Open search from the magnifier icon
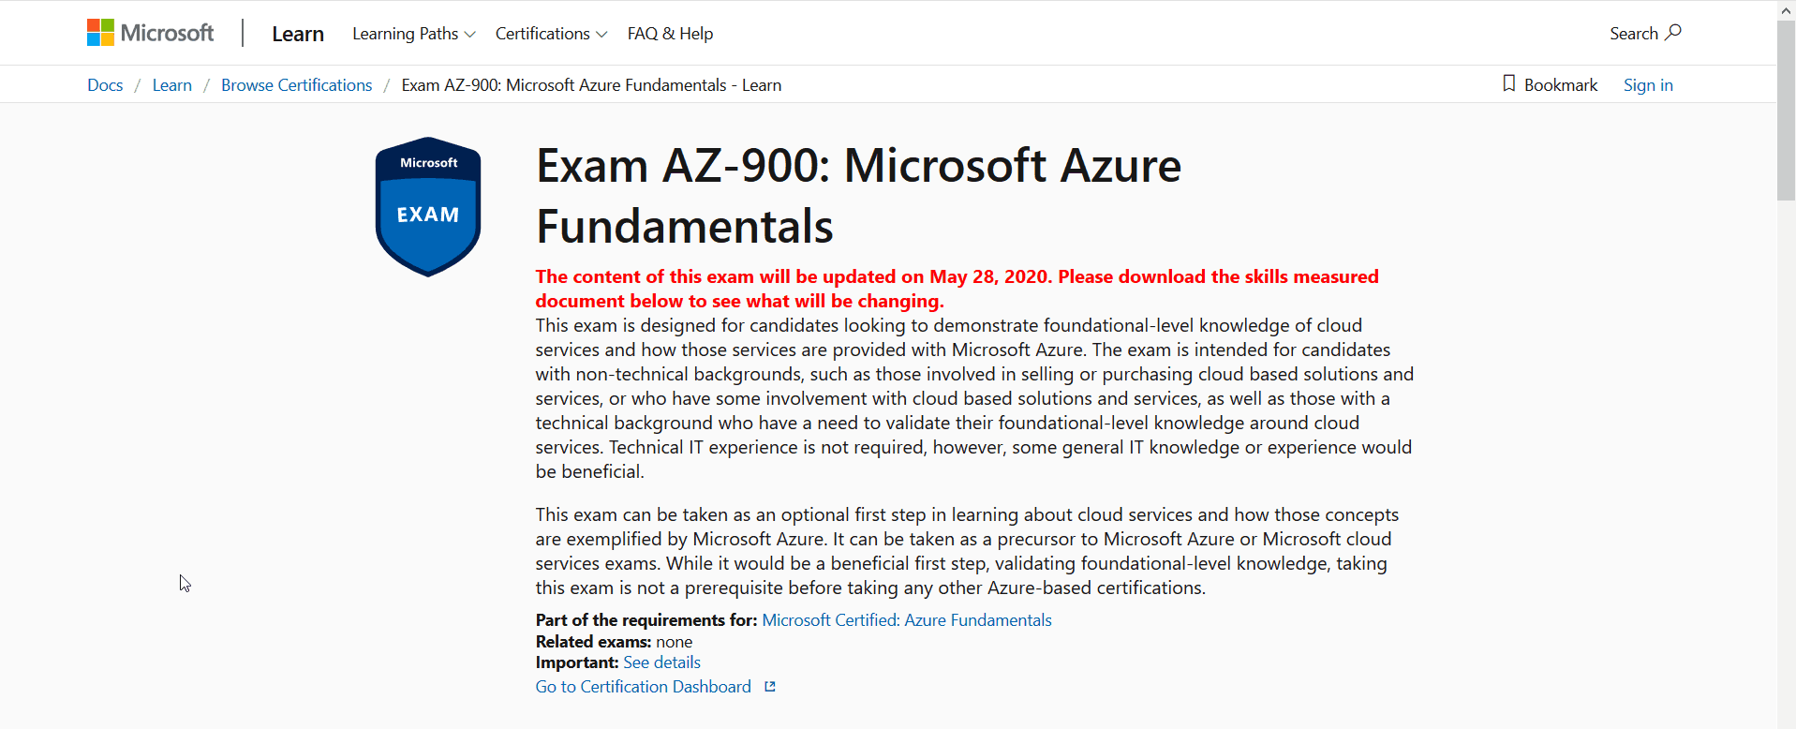The image size is (1796, 729). (x=1675, y=33)
